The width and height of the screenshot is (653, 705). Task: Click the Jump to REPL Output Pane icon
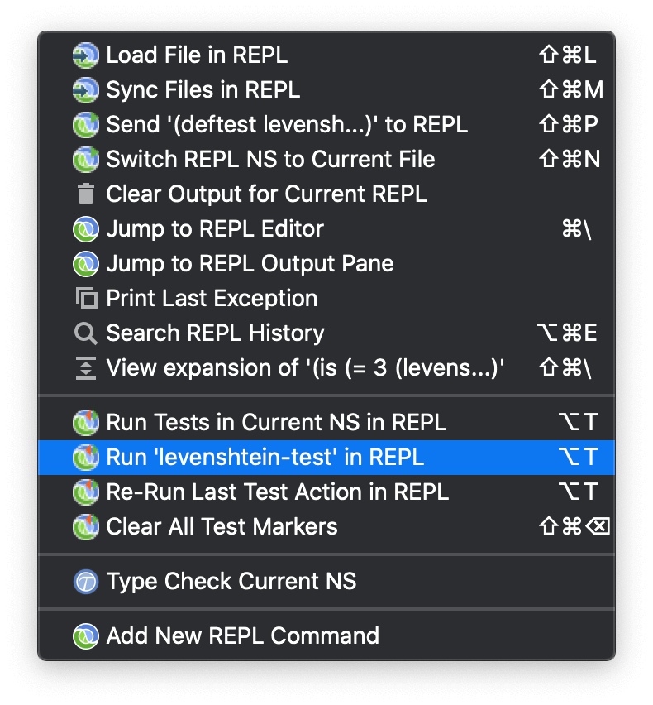click(85, 263)
